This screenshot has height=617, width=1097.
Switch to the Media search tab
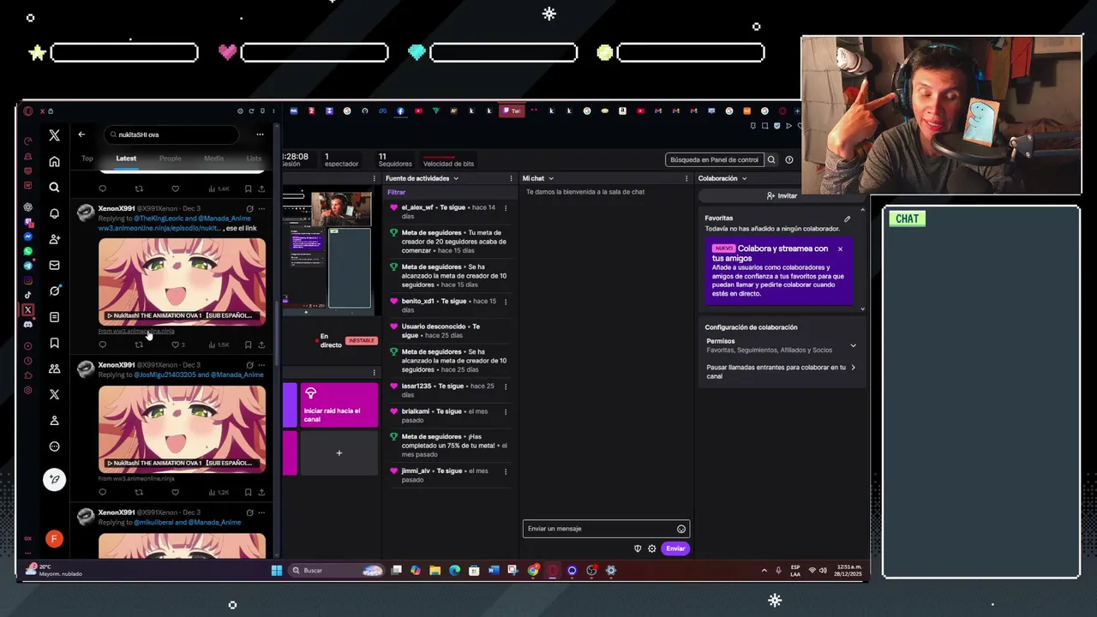tap(213, 159)
